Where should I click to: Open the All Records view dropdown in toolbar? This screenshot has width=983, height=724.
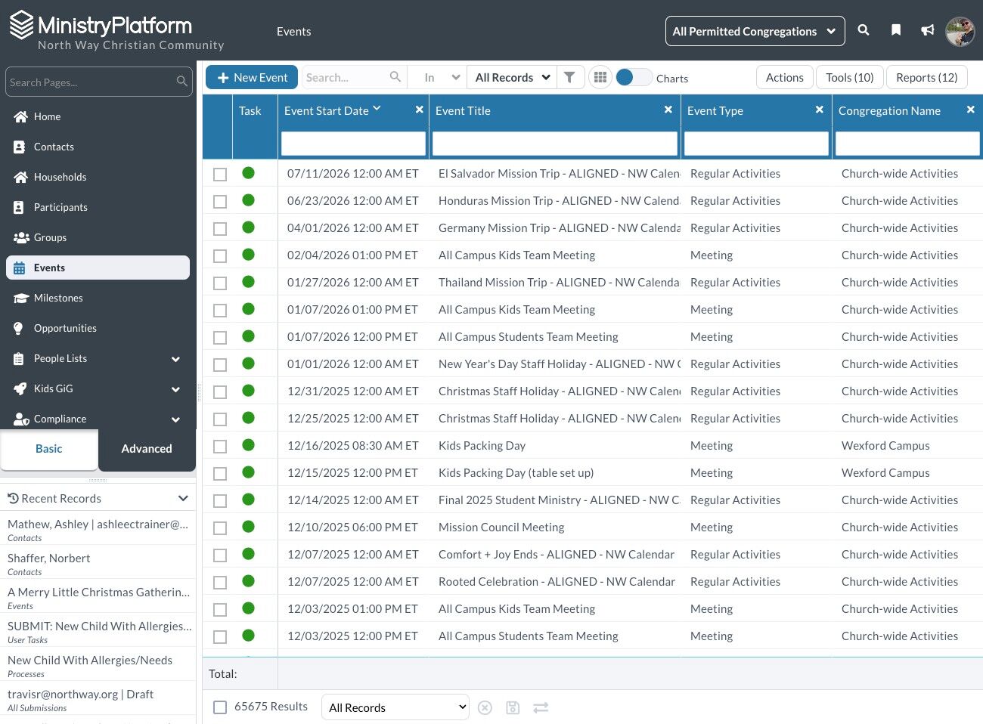pyautogui.click(x=512, y=77)
